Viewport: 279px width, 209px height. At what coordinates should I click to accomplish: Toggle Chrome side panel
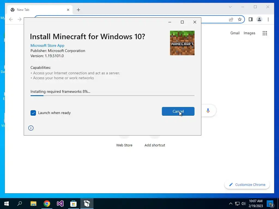[x=251, y=19]
